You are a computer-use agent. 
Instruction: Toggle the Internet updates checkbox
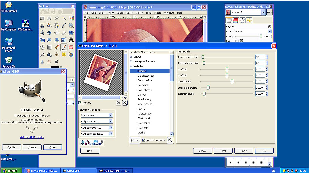144,140
